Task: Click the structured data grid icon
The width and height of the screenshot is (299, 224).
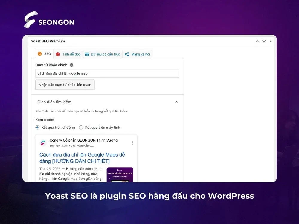Action: tap(87, 54)
